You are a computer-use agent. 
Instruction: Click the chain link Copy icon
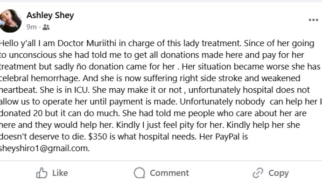click(258, 173)
